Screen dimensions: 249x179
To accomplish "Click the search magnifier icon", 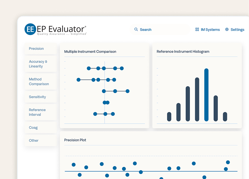I will click(x=136, y=29).
